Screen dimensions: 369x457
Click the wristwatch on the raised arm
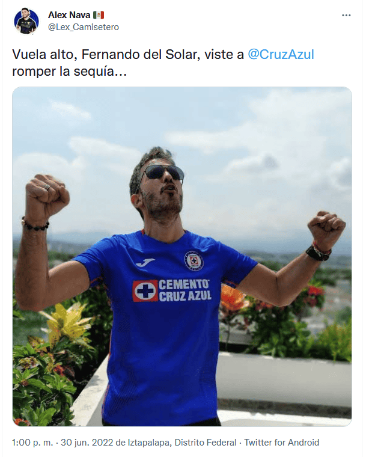point(318,253)
